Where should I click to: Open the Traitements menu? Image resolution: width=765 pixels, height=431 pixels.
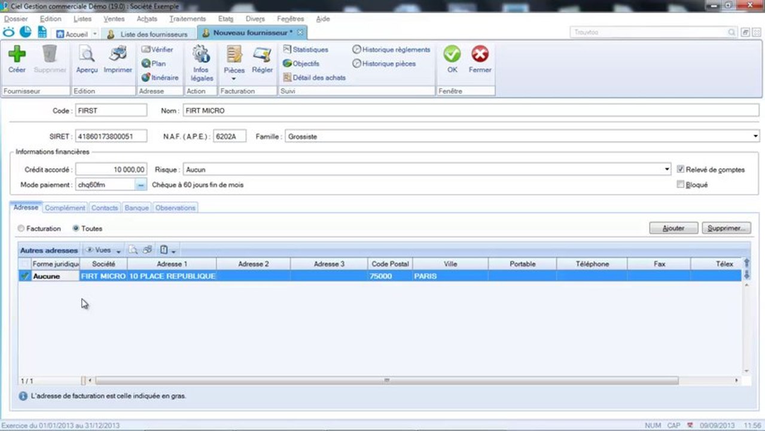click(x=187, y=19)
